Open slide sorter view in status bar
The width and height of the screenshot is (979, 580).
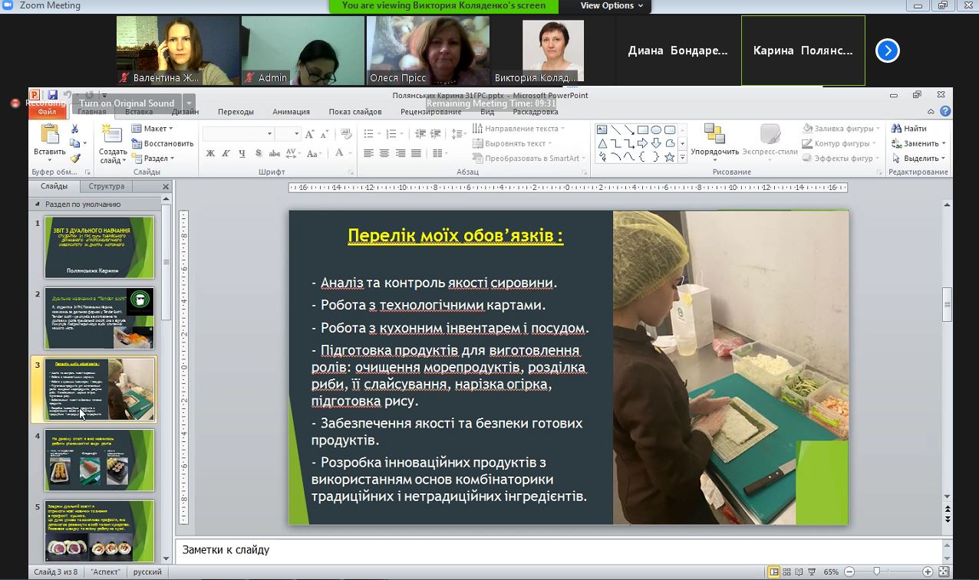click(x=788, y=572)
